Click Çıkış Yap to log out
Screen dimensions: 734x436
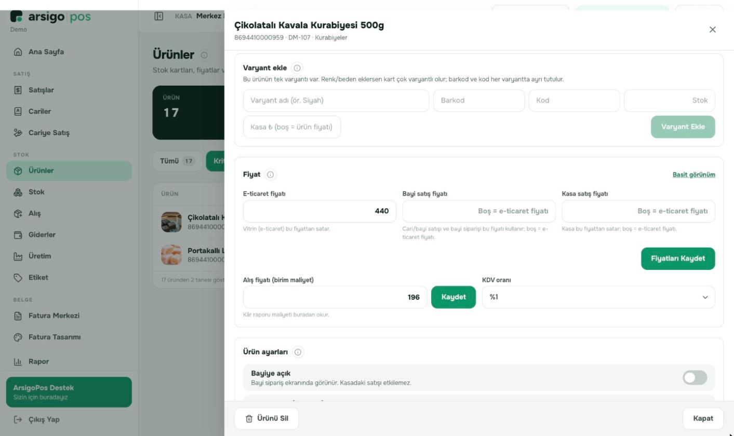(x=69, y=419)
